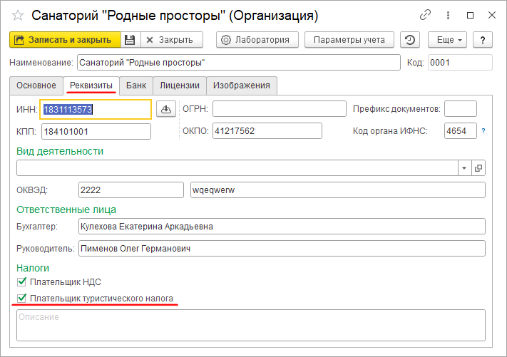
Task: Click the Вид деятельности selection field
Action: tap(237, 168)
